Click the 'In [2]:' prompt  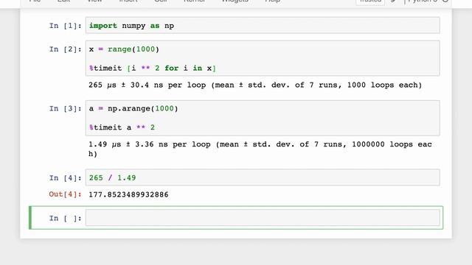[x=66, y=49]
